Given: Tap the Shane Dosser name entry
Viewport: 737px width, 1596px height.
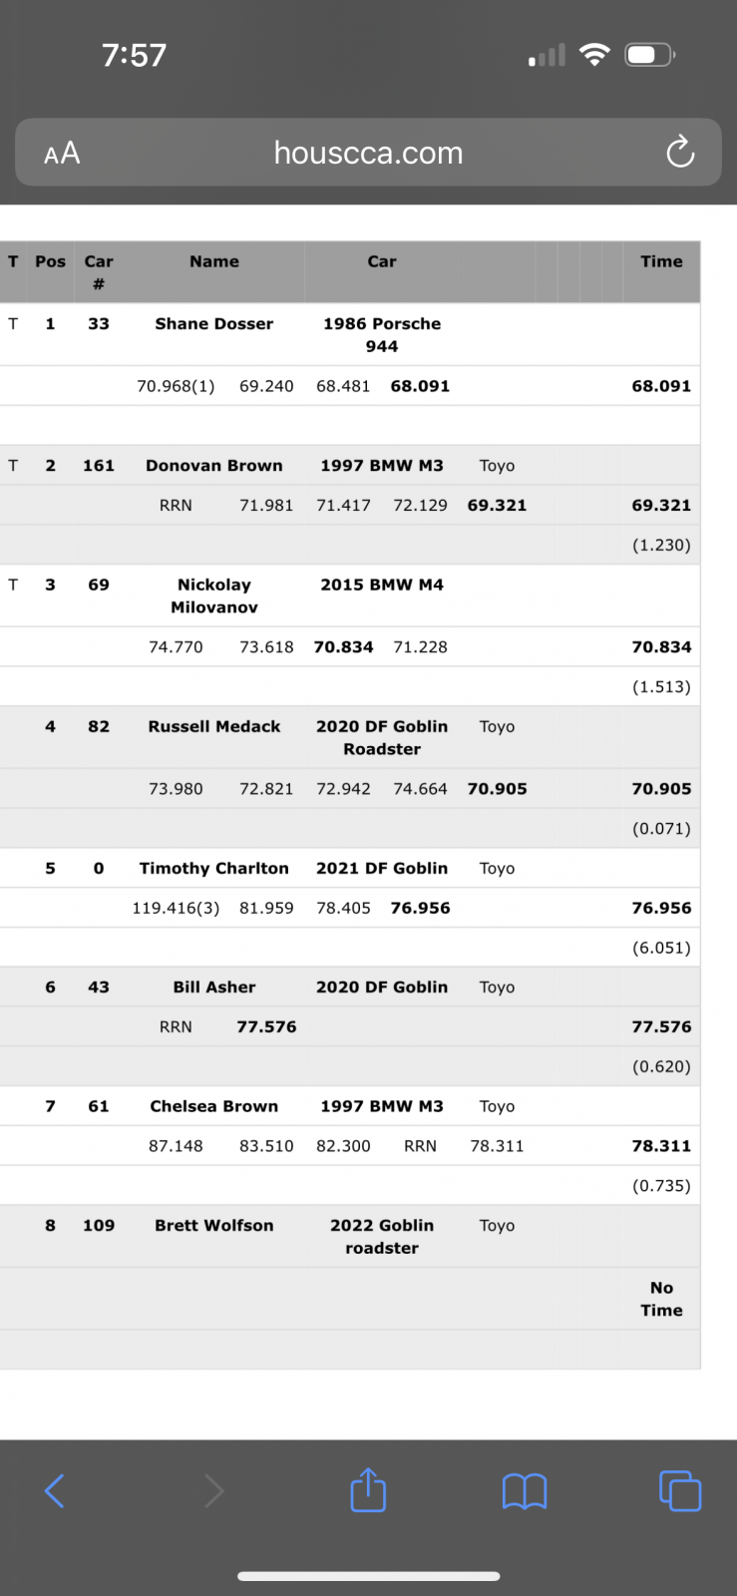Looking at the screenshot, I should coord(214,323).
